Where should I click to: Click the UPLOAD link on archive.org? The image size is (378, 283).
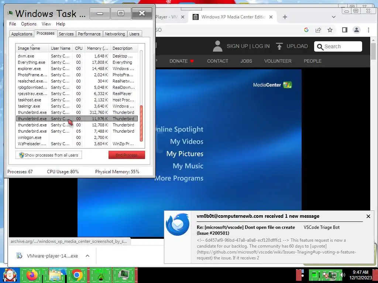tap(292, 46)
